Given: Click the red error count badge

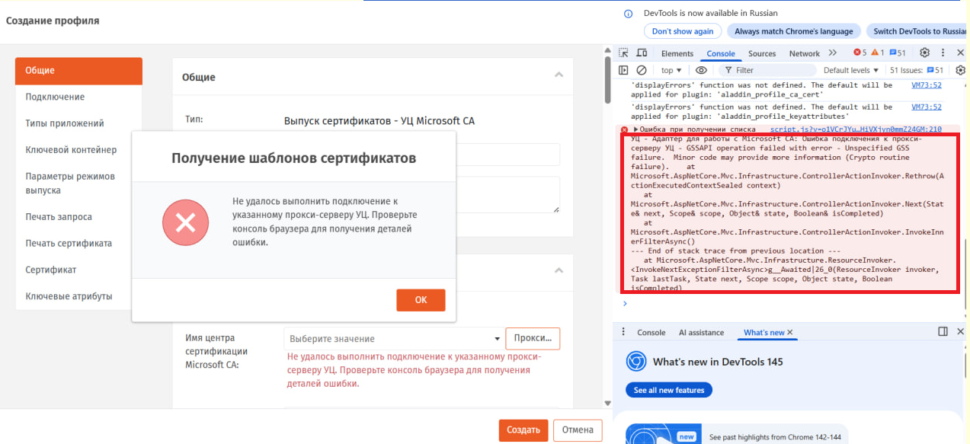Looking at the screenshot, I should point(860,53).
